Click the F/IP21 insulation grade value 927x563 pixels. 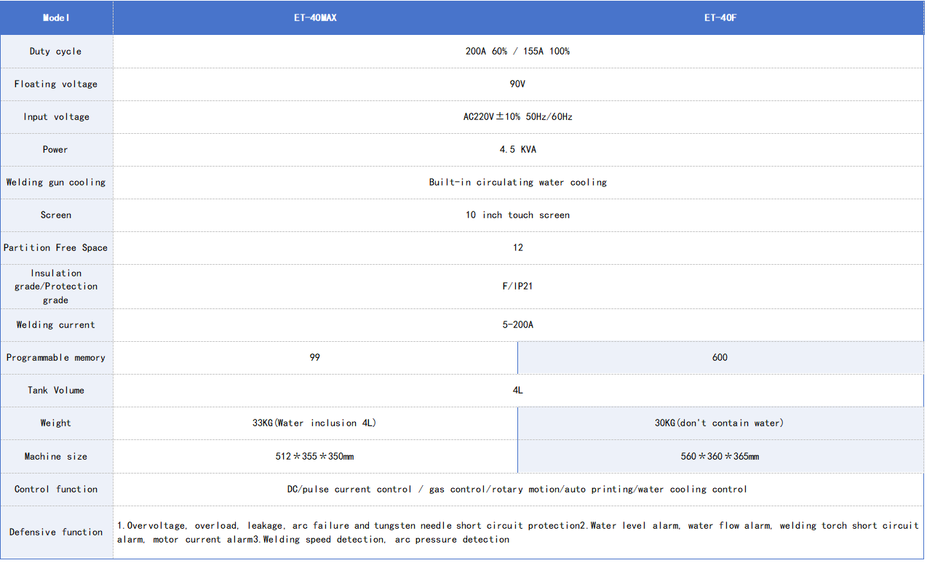point(517,287)
